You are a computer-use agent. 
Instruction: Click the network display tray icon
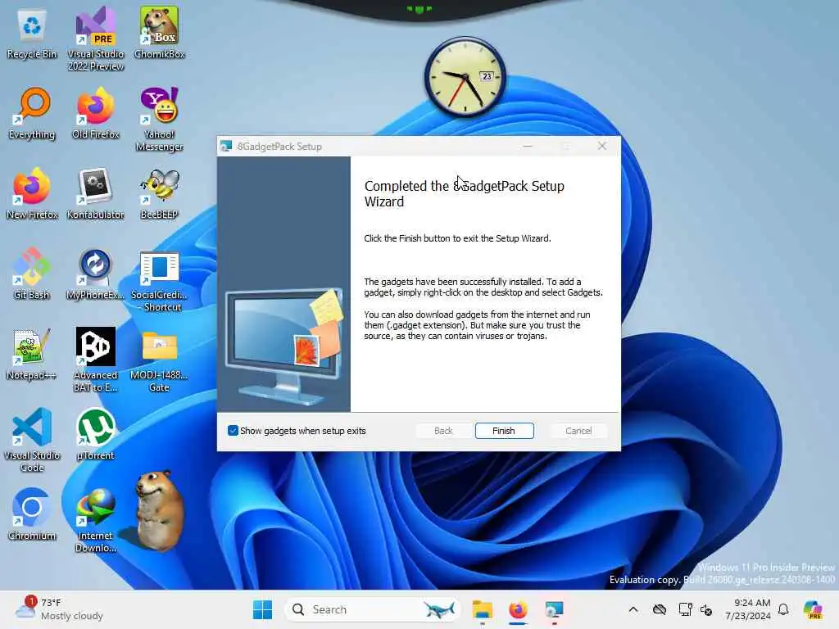(685, 609)
